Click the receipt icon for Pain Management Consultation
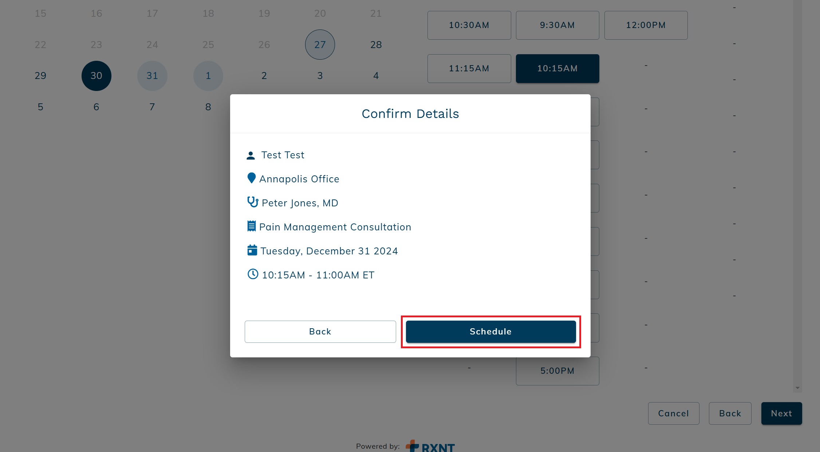This screenshot has width=820, height=452. click(x=251, y=226)
